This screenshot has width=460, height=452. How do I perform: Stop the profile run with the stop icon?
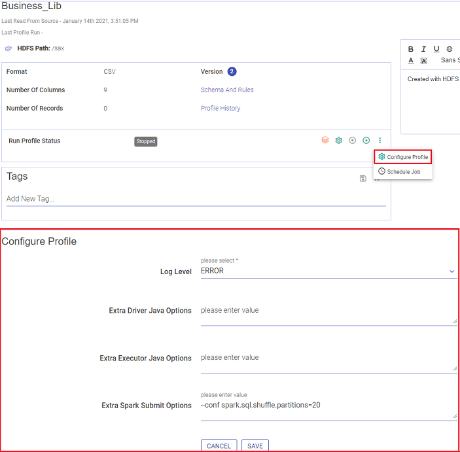pyautogui.click(x=352, y=141)
